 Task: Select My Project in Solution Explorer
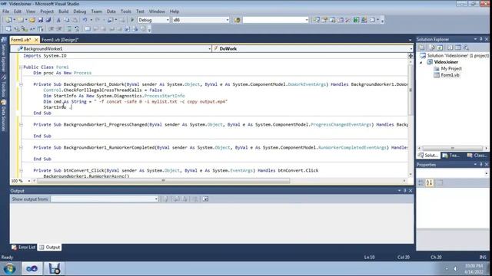(451, 68)
